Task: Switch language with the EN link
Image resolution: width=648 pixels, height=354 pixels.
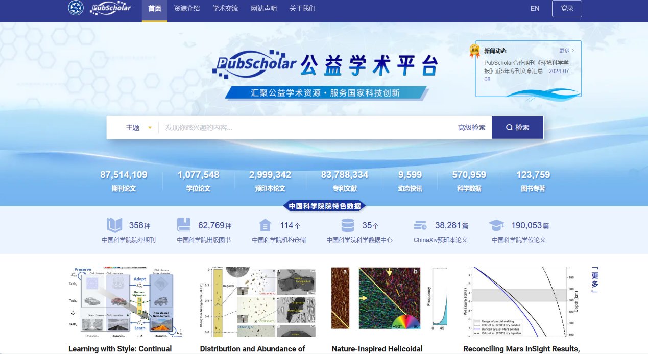Action: (535, 8)
